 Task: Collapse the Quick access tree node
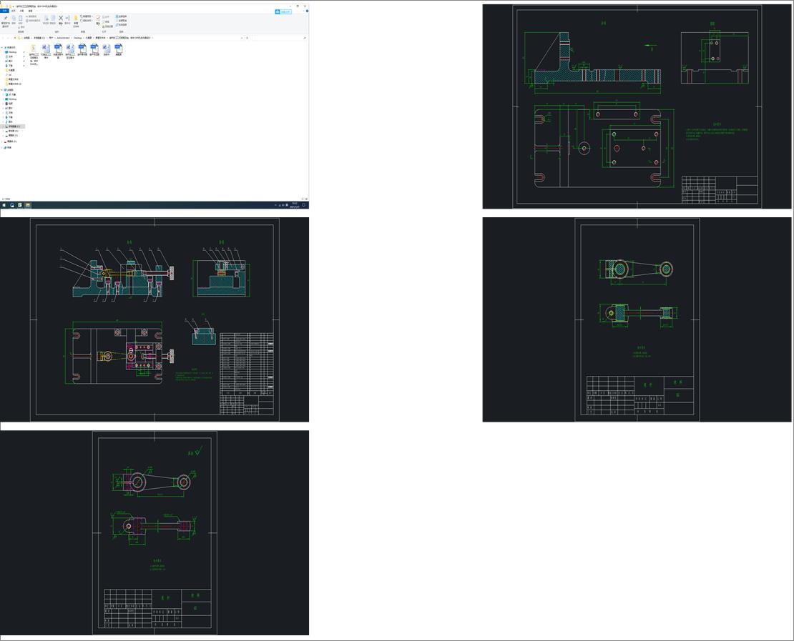pyautogui.click(x=1, y=48)
